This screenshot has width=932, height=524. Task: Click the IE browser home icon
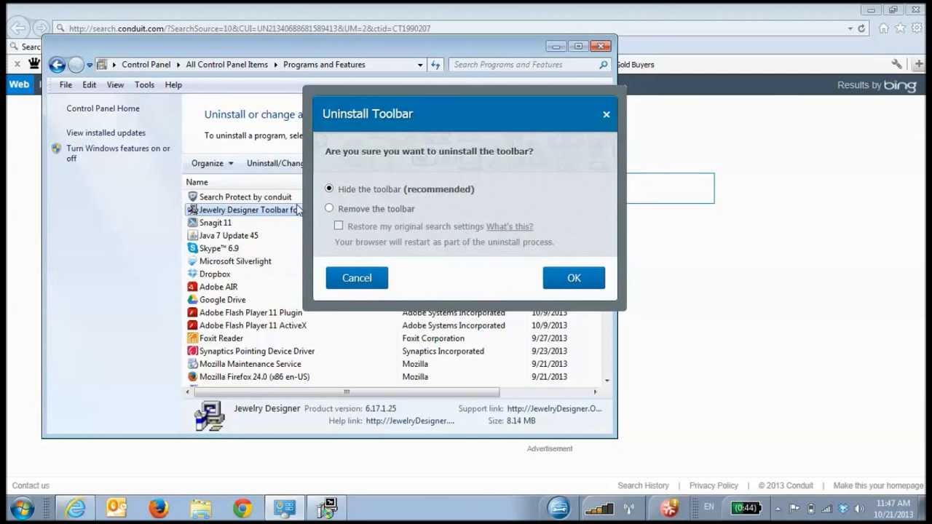tap(883, 28)
